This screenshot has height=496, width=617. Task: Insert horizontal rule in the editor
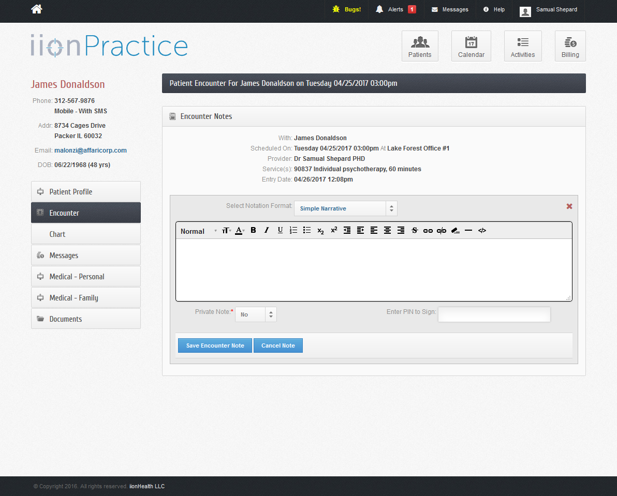pos(468,231)
